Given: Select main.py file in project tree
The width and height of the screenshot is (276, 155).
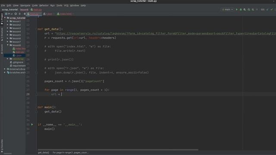Looking at the screenshot, I should (18, 52).
